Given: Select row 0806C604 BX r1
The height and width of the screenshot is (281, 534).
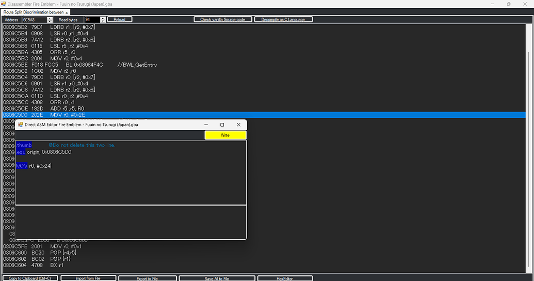Looking at the screenshot, I should coord(264,266).
